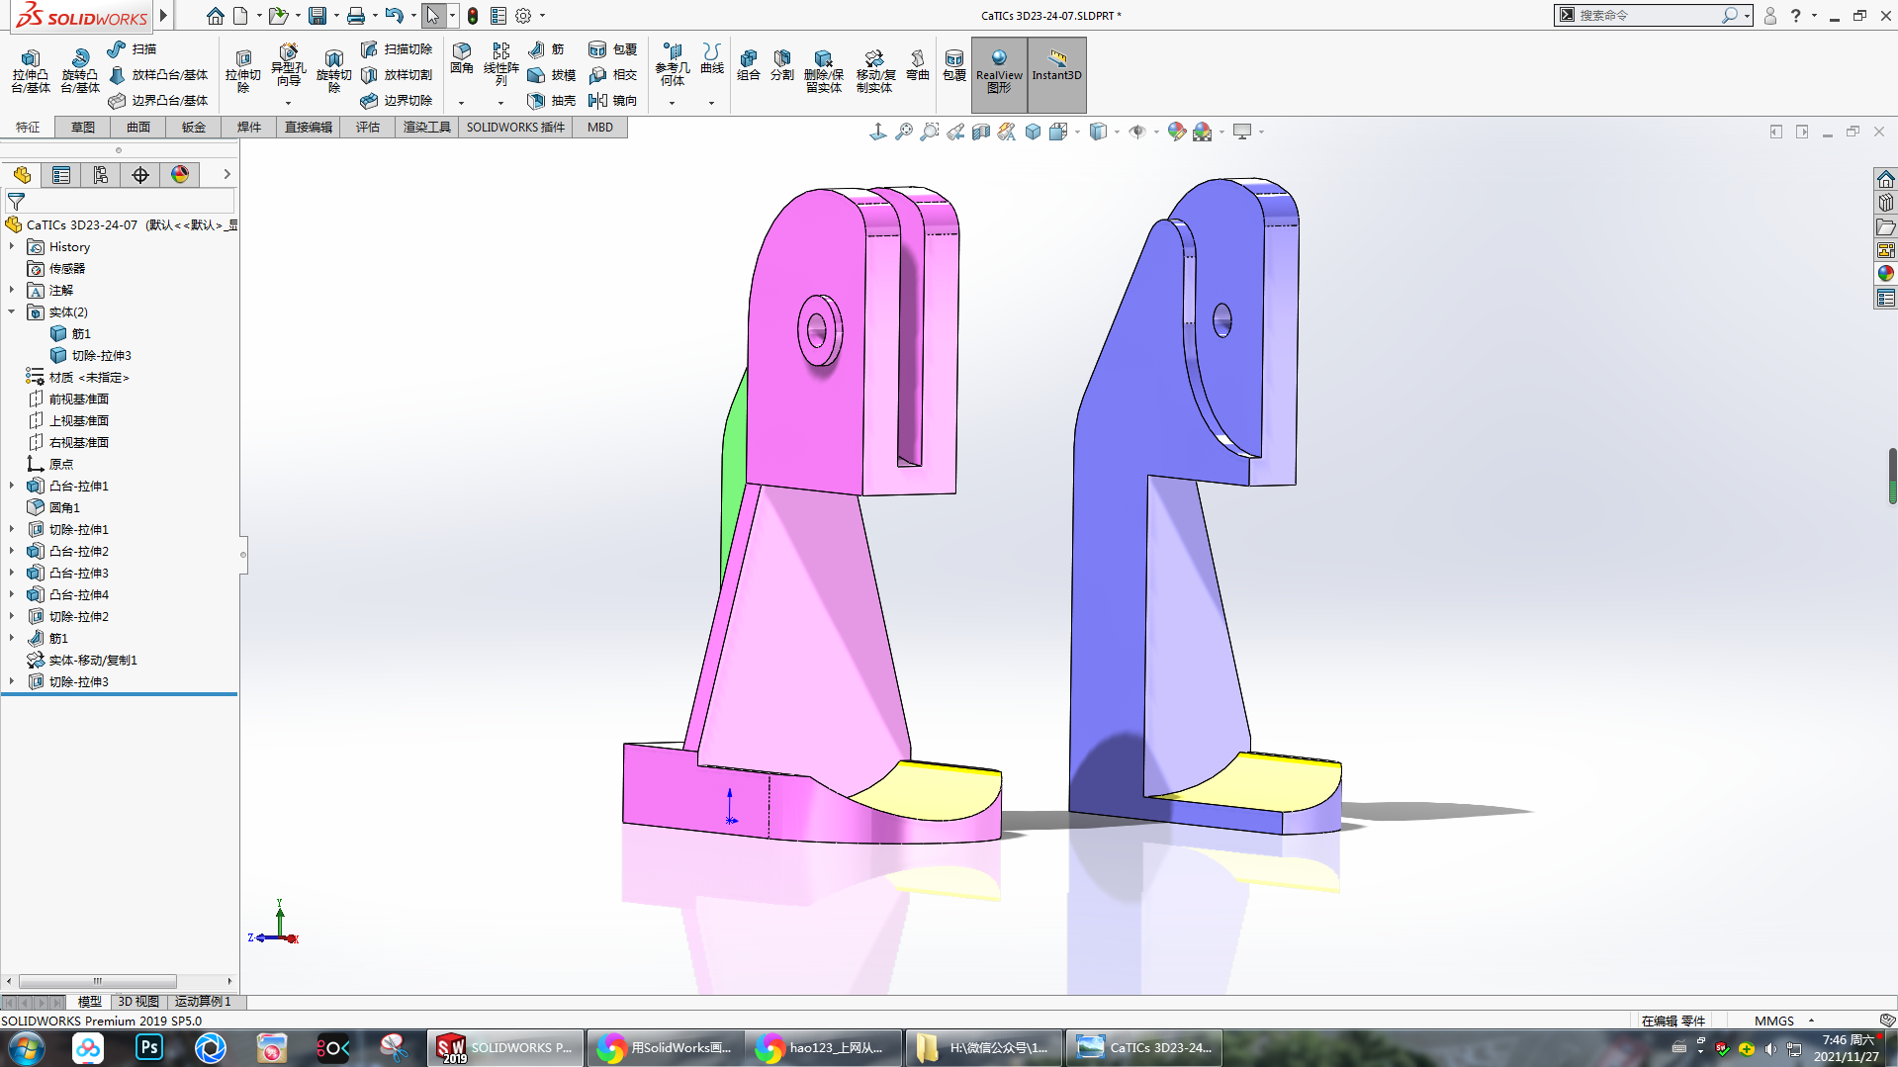The image size is (1898, 1067).
Task: Select the Draft (拔模) tool
Action: (x=552, y=74)
